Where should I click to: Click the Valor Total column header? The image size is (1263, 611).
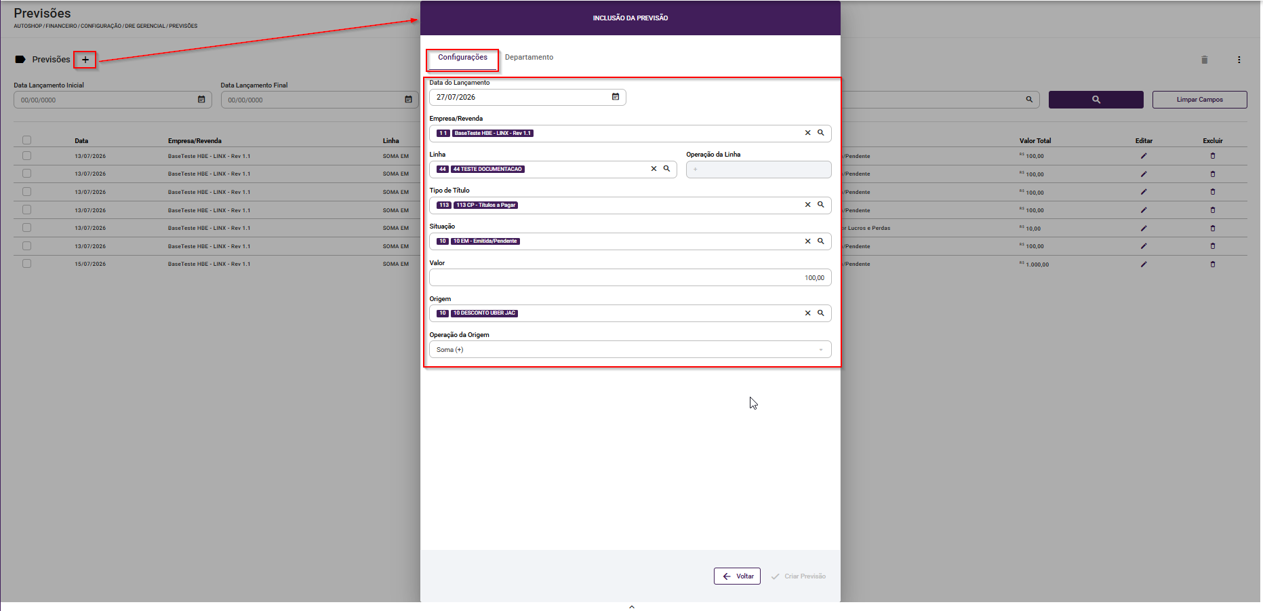(x=1035, y=141)
